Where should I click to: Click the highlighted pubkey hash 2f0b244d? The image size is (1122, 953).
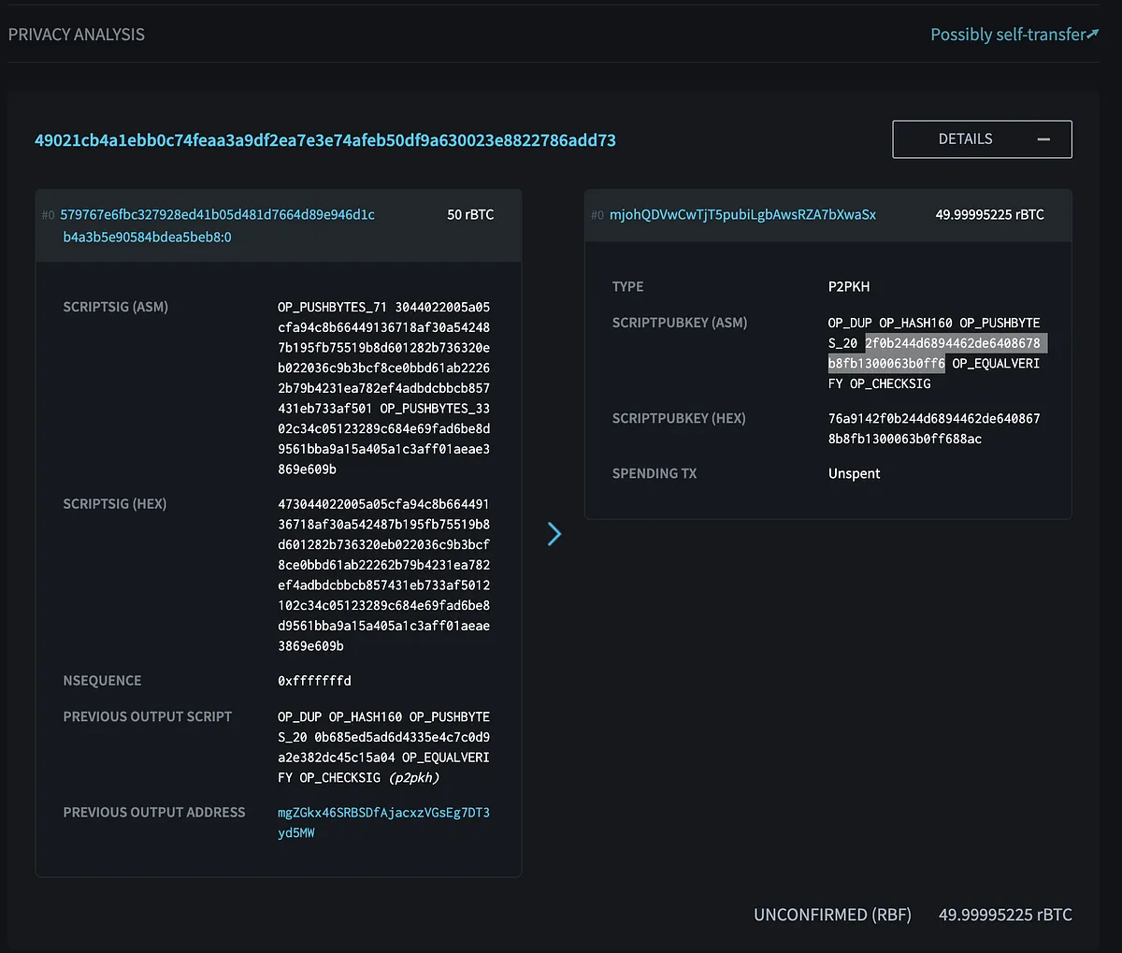coord(952,343)
